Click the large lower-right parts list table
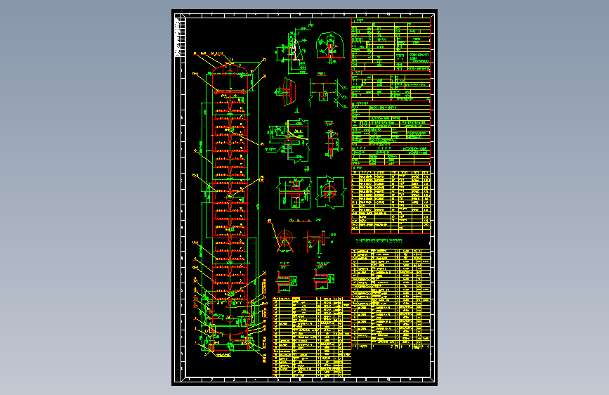This screenshot has height=395, width=609. 391,299
